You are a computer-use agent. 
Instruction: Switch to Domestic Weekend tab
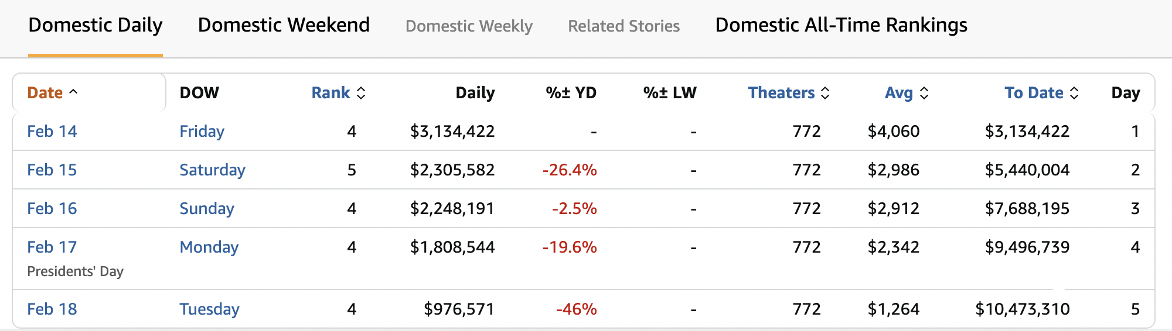click(284, 25)
